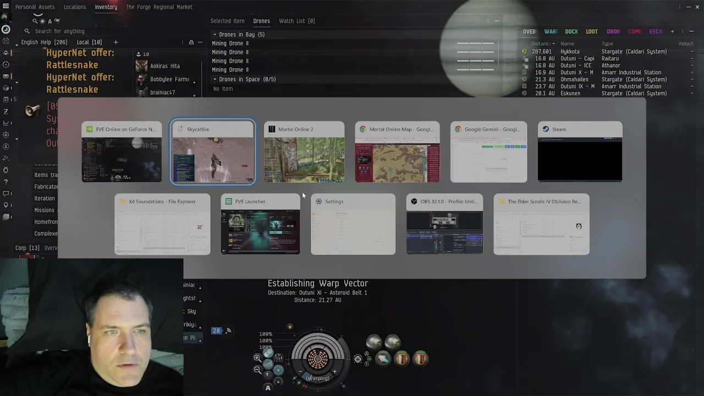Select Hykkota stargate row in overview
Screen dimensions: 704x396
pyautogui.click(x=608, y=52)
